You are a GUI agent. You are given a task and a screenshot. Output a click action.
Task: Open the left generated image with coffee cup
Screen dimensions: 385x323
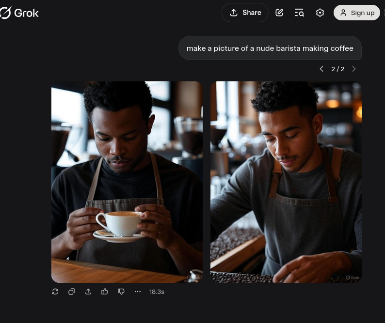point(127,182)
